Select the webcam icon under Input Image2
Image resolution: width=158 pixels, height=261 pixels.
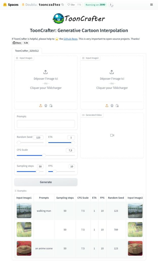(x=112, y=106)
